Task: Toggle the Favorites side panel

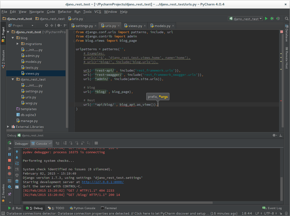Action: (x=3, y=193)
